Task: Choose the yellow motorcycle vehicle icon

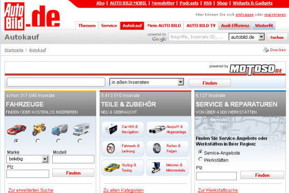Action: [x=39, y=129]
